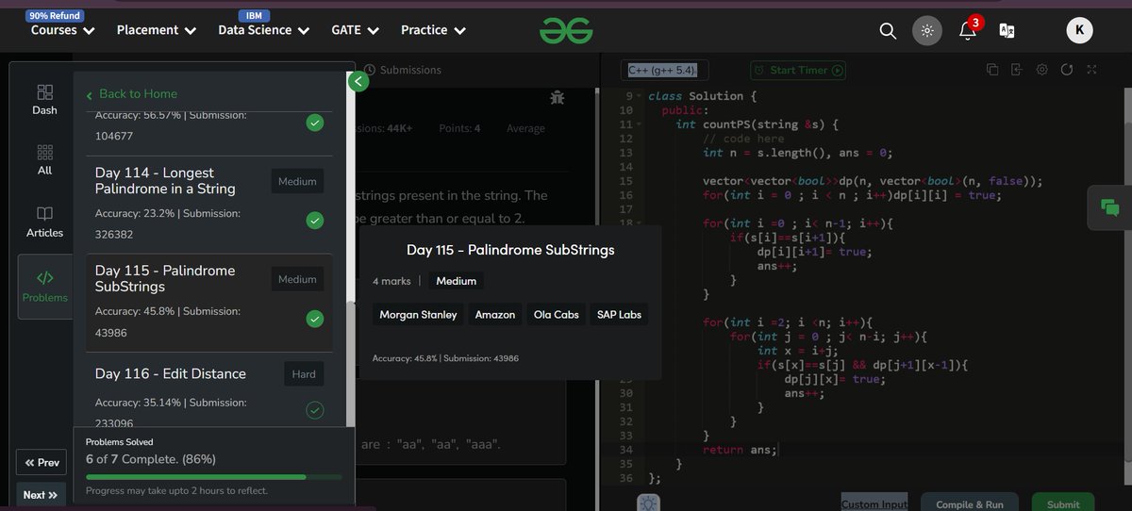The width and height of the screenshot is (1132, 511).
Task: Click the import/exit arrow icon in editor toolbar
Action: pos(1017,70)
